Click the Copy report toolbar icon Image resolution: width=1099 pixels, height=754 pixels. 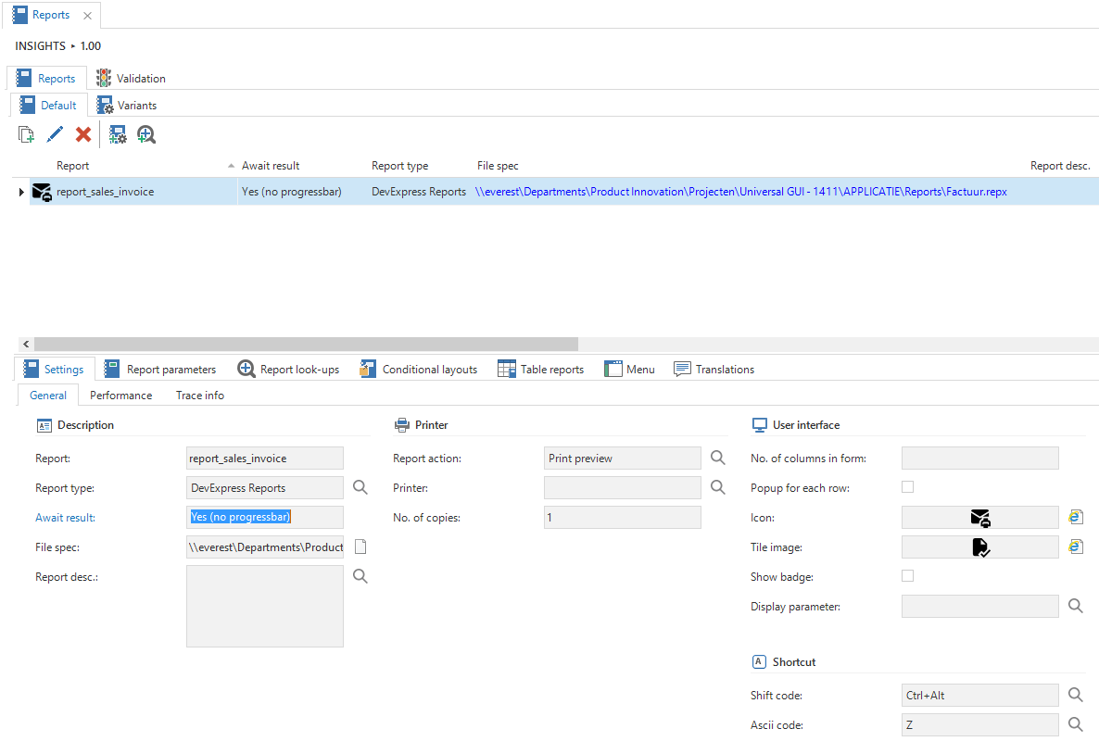coord(27,135)
